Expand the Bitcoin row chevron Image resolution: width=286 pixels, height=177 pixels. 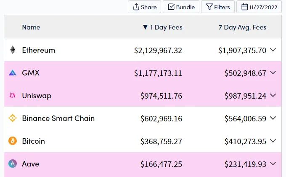pyautogui.click(x=273, y=141)
